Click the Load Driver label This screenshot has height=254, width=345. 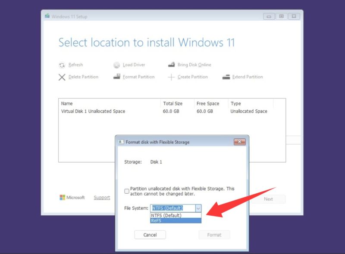click(x=134, y=65)
